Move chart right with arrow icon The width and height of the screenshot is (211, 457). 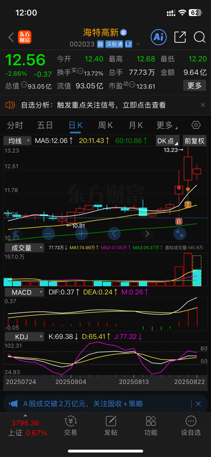coord(147,233)
